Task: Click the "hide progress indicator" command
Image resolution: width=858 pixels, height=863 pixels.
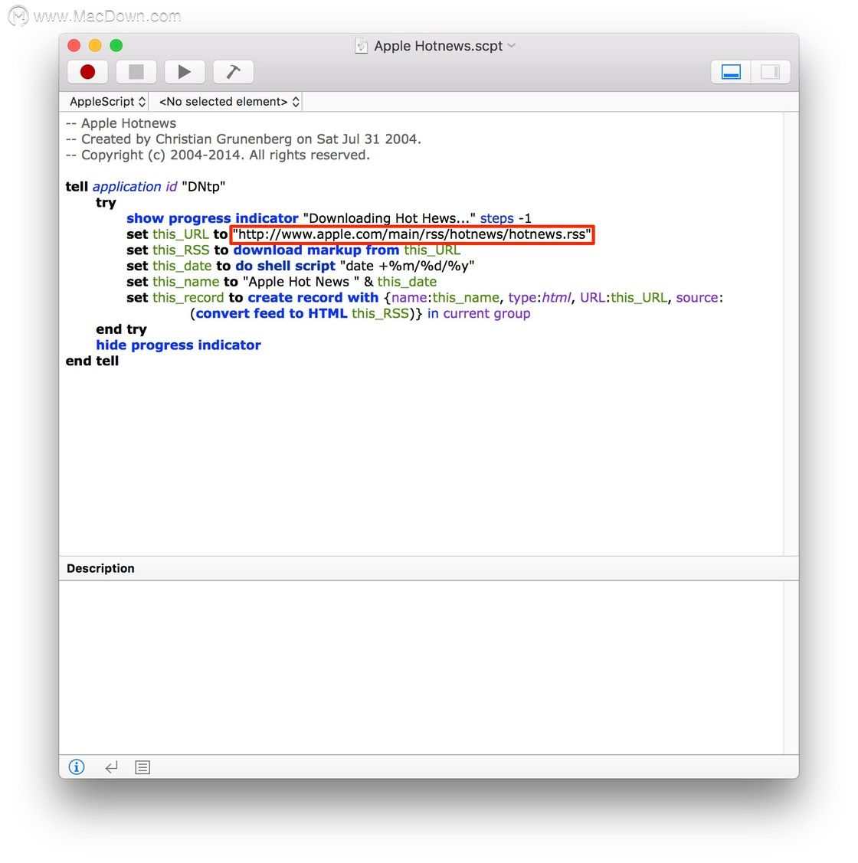Action: click(x=178, y=345)
